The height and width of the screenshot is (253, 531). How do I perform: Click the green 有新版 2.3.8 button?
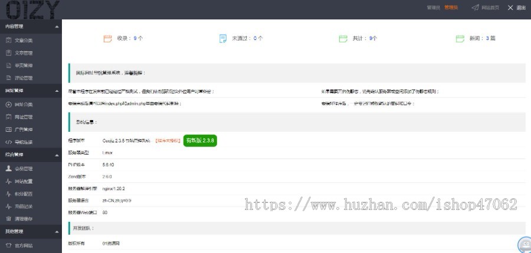pyautogui.click(x=200, y=141)
